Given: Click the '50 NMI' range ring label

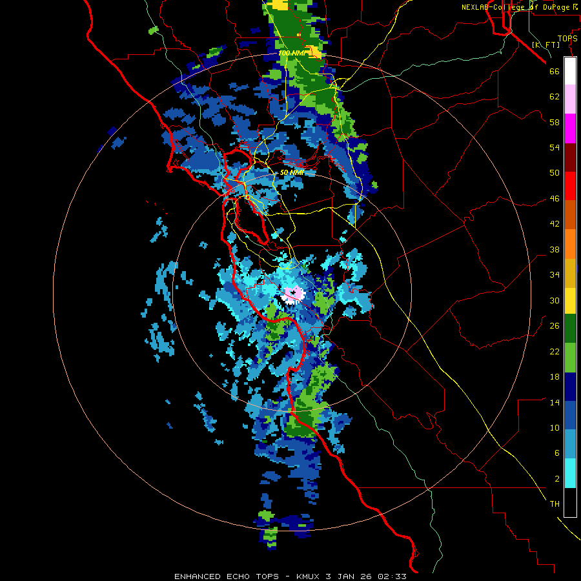Looking at the screenshot, I should click(x=292, y=172).
